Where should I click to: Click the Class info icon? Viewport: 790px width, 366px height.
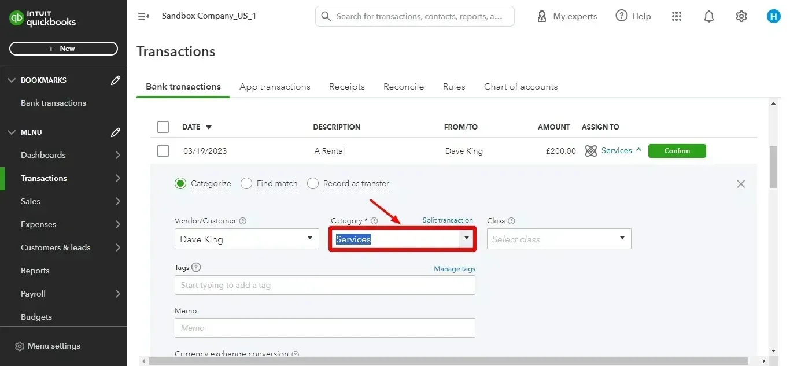coord(511,221)
